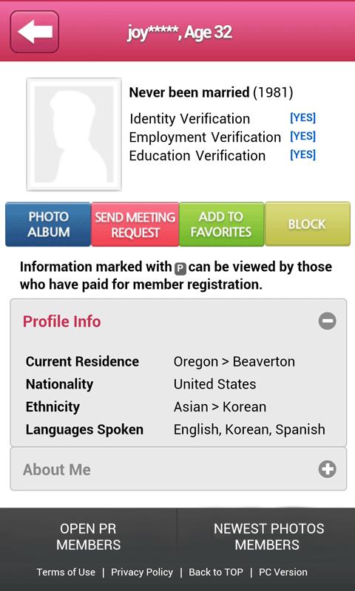
Task: Click Education Verification YES status
Action: click(302, 154)
